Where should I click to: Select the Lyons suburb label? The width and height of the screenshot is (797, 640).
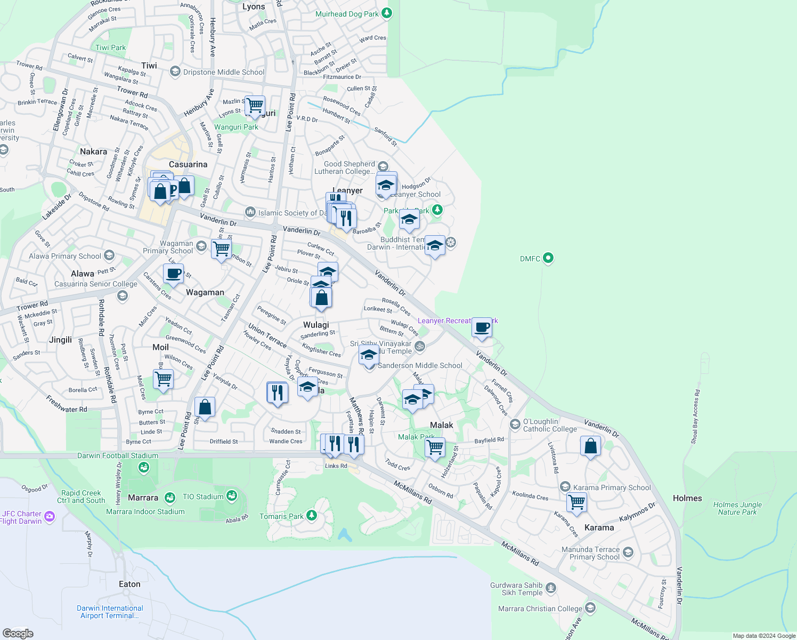tap(254, 6)
